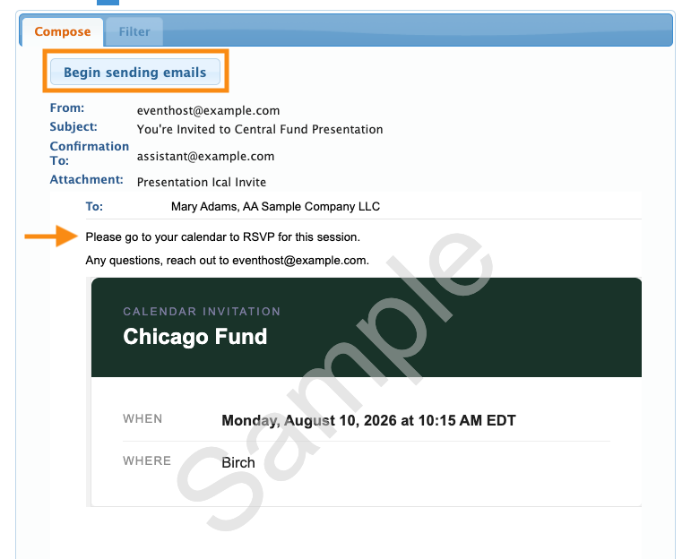Select the subject line text
The image size is (691, 559).
(x=260, y=129)
